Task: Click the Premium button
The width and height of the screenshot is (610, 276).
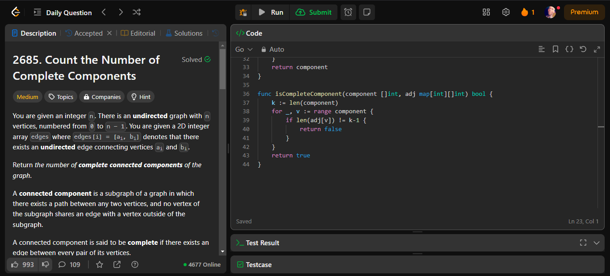Action: 584,12
